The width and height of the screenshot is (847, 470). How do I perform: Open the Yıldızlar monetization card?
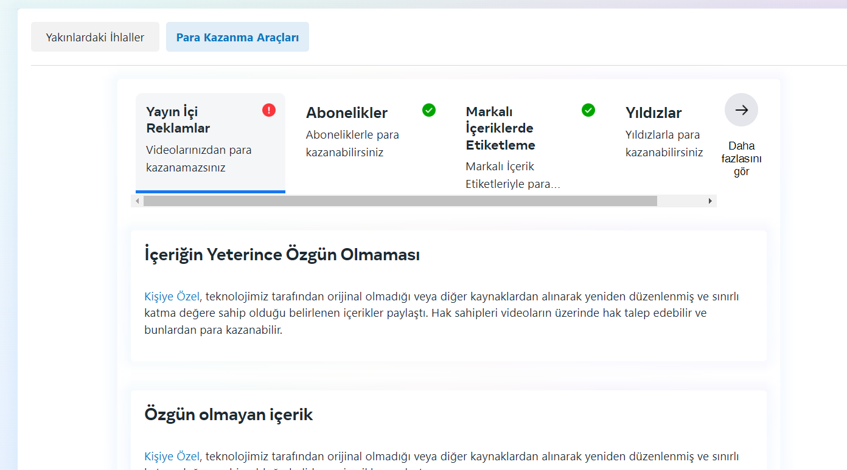click(x=664, y=143)
